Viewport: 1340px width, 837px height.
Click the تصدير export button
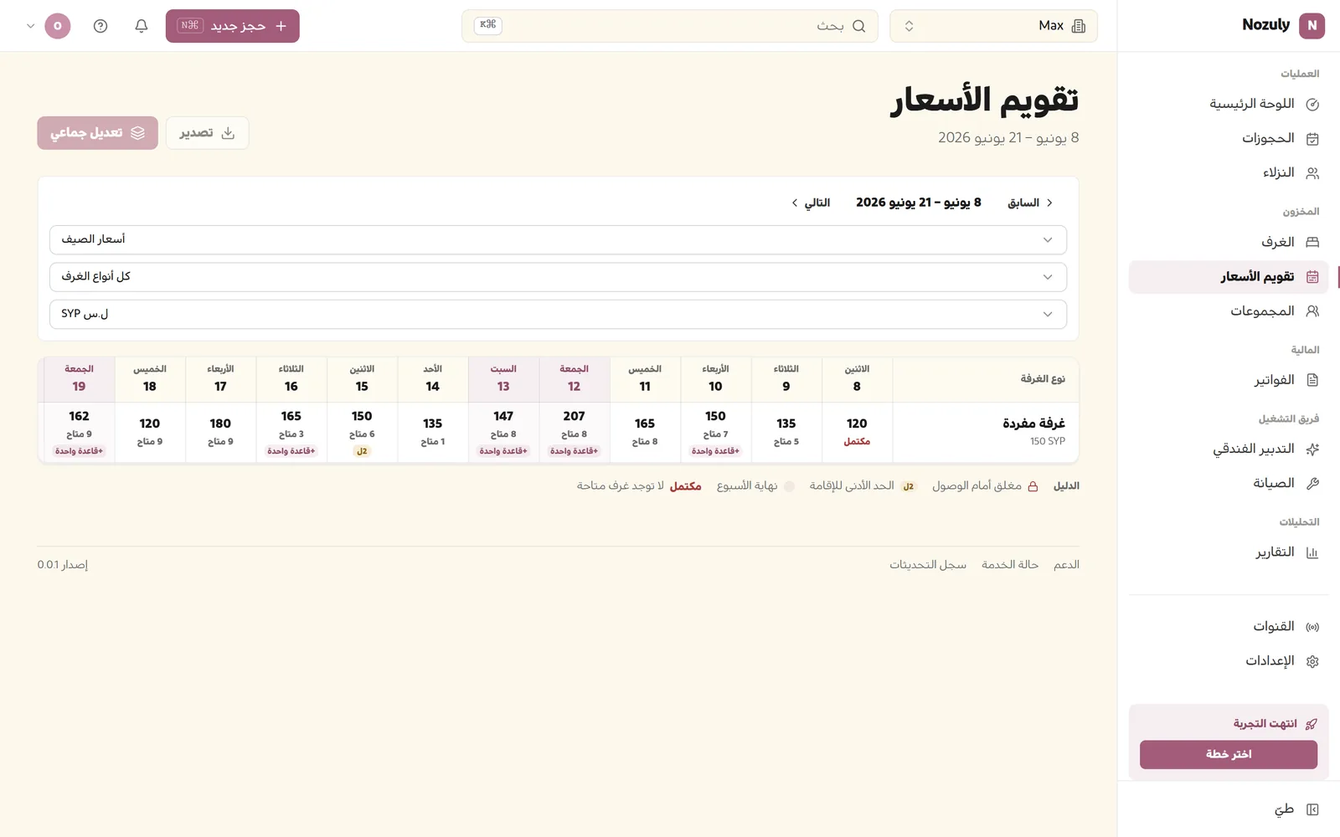coord(207,133)
